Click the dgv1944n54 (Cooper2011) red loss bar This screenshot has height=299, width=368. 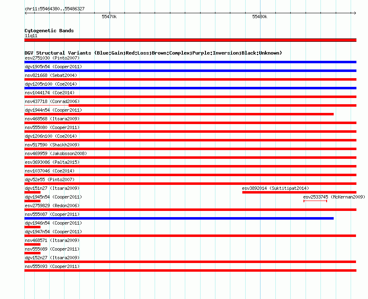click(x=179, y=114)
